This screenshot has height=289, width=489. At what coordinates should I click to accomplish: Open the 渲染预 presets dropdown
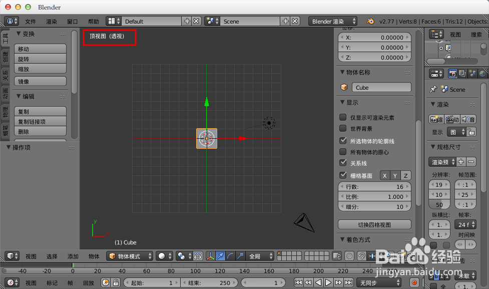click(442, 162)
